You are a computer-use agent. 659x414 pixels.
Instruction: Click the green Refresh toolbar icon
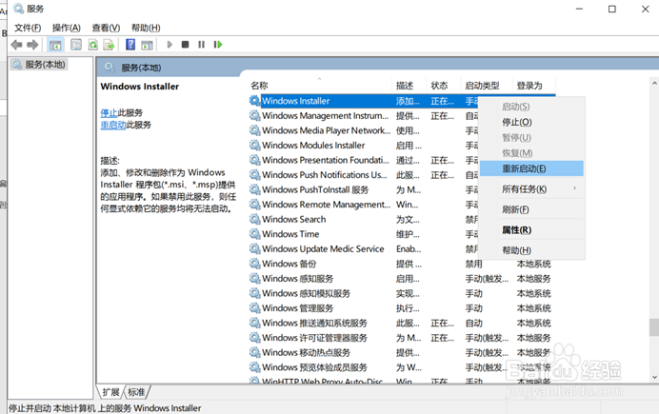tap(93, 45)
